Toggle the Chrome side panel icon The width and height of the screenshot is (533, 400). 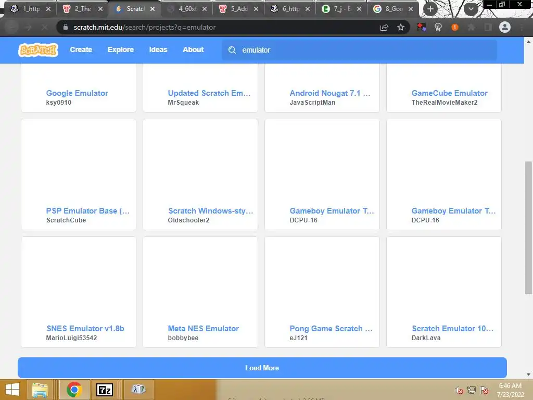pyautogui.click(x=488, y=27)
